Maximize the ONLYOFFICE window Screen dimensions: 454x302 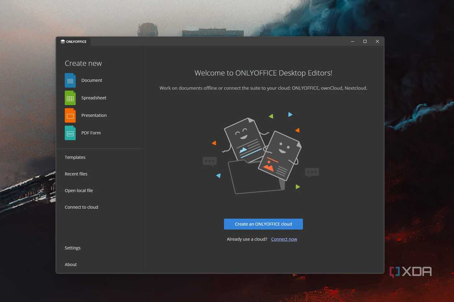[x=365, y=42]
